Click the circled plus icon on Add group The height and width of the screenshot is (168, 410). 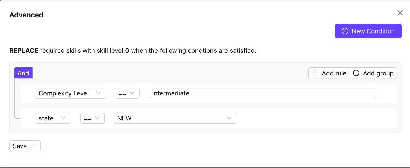pos(356,73)
